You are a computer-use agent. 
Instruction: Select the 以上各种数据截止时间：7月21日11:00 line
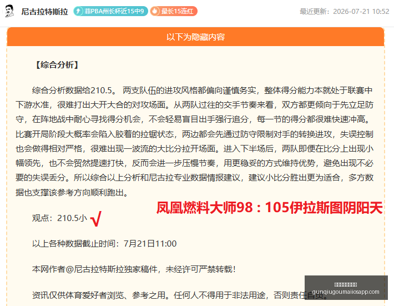coord(104,244)
